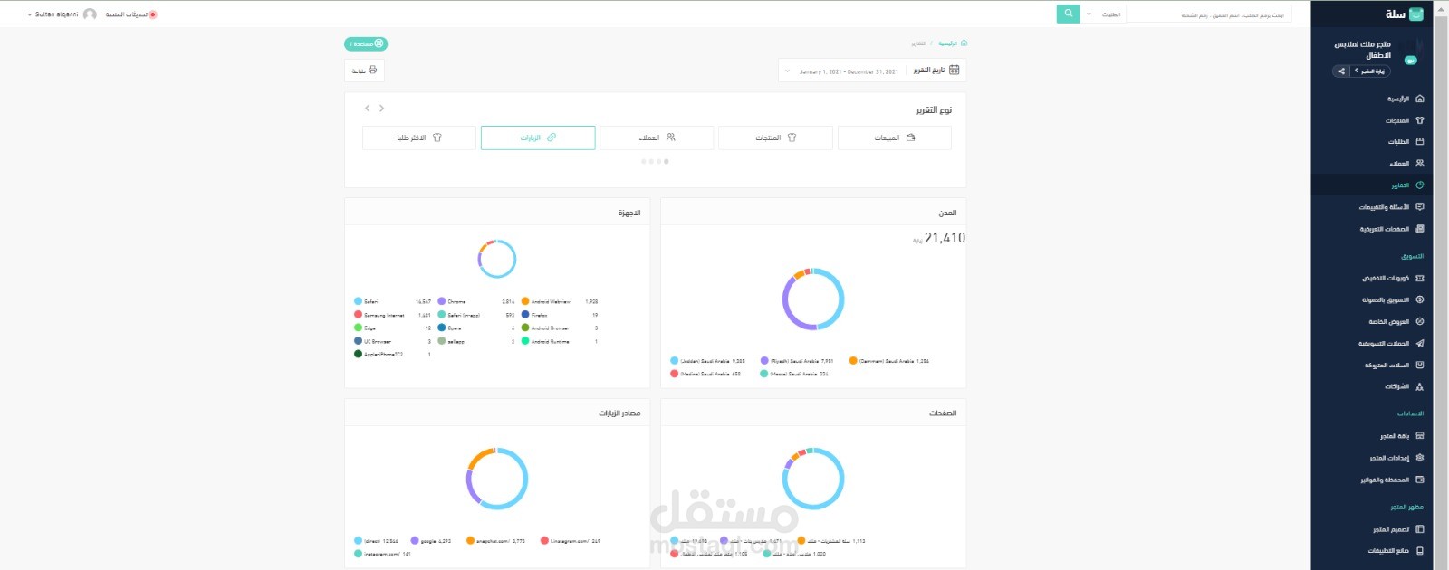Viewport: 1449px width, 570px height.
Task: Go to next report type arrow
Action: (367, 109)
